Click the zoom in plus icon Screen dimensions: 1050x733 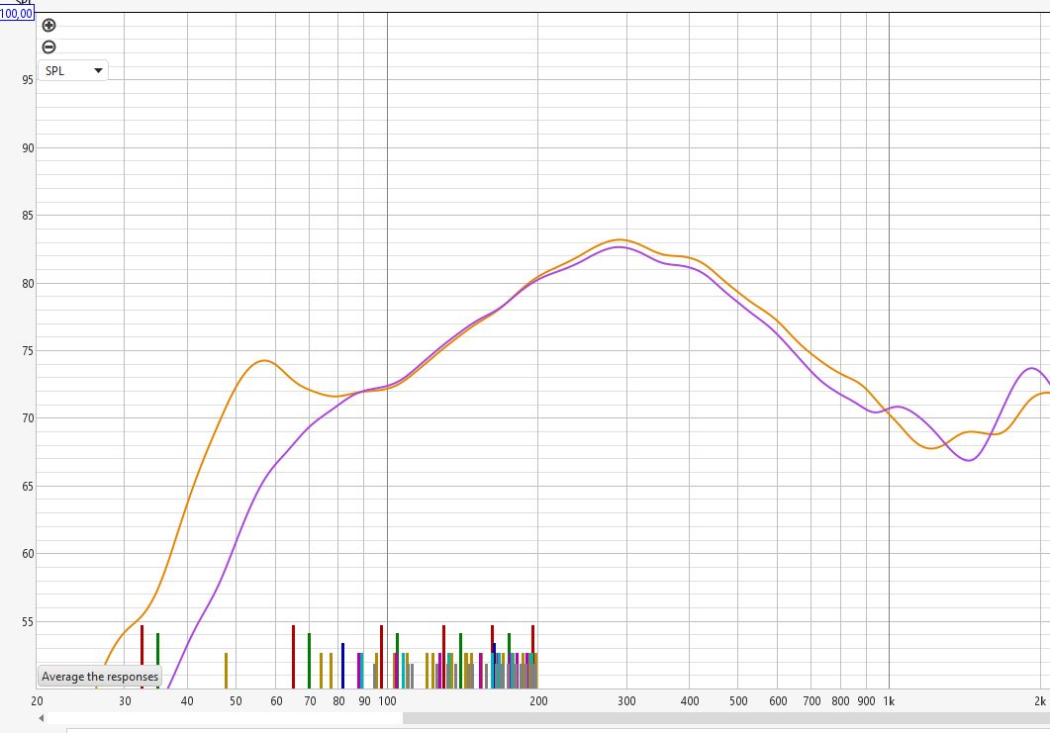[x=48, y=26]
